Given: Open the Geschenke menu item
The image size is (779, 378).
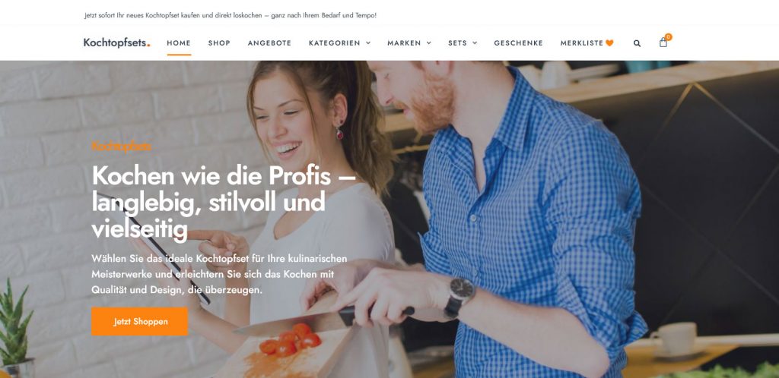Looking at the screenshot, I should [518, 43].
